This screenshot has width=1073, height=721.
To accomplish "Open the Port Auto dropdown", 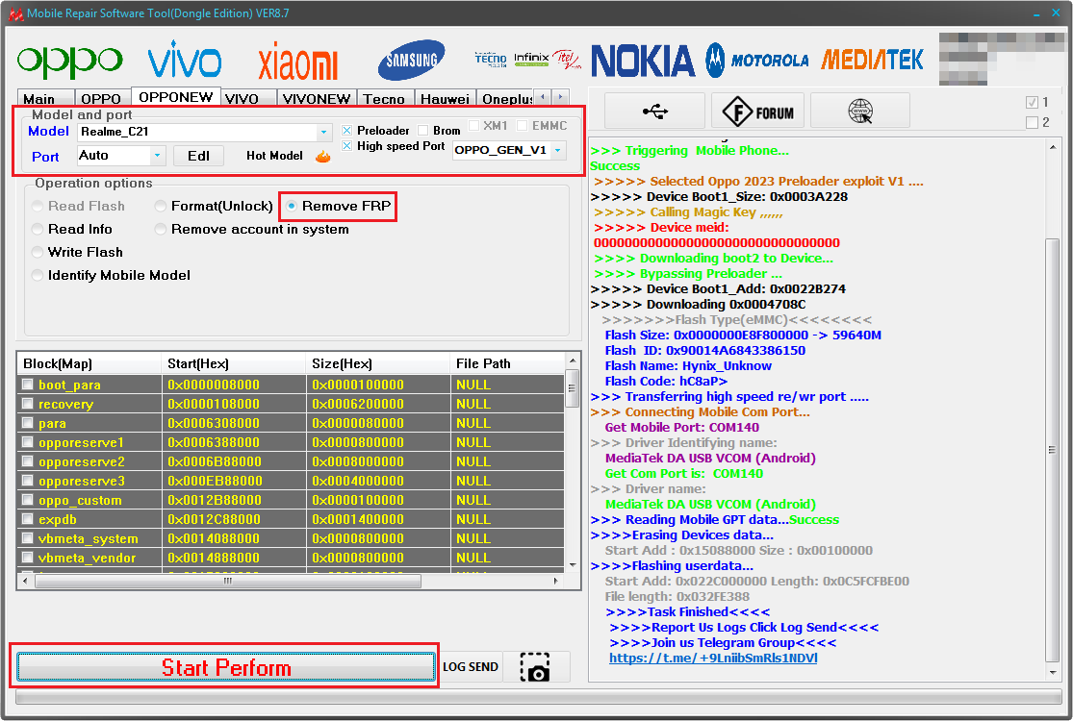I will click(158, 156).
